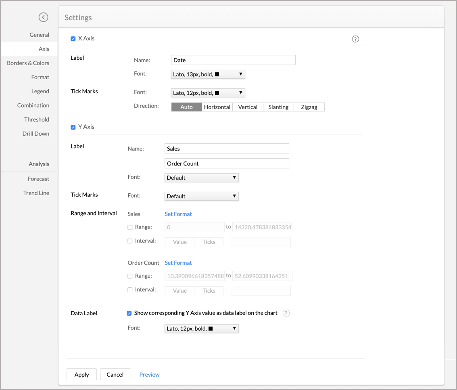Click the help icon beside the data label option
Viewport: 457px width, 390px height.
pos(286,313)
